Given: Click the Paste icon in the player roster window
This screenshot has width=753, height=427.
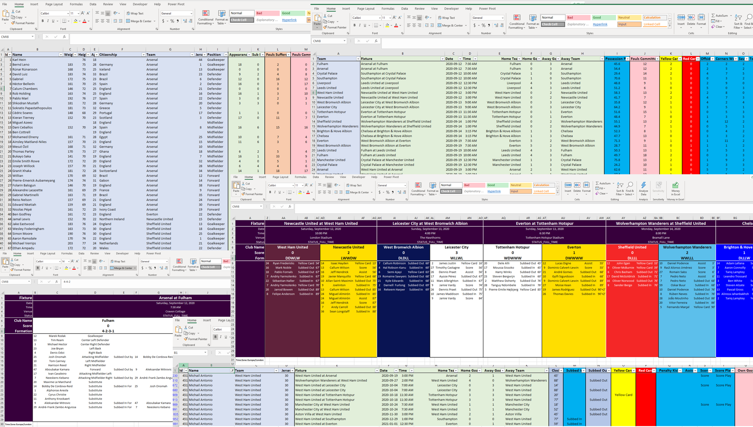Looking at the screenshot, I should coord(5,16).
